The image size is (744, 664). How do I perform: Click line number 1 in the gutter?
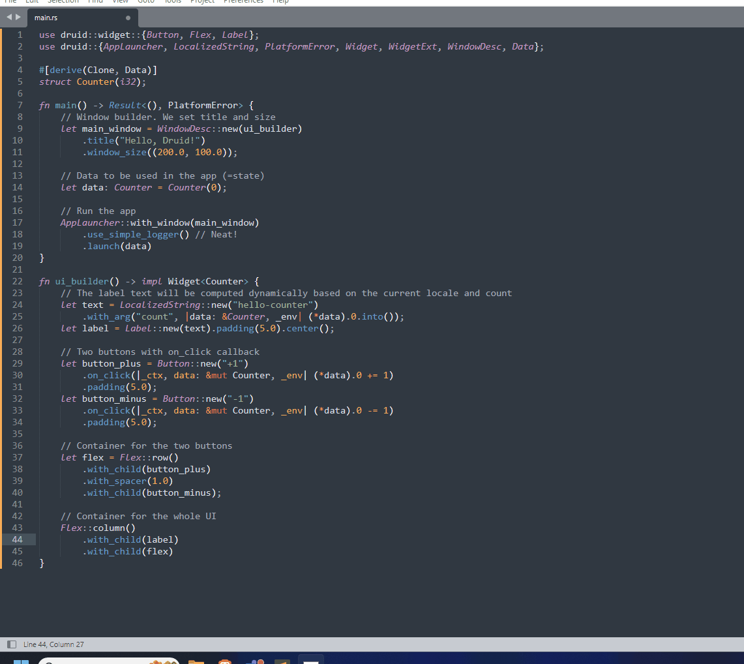[x=20, y=35]
